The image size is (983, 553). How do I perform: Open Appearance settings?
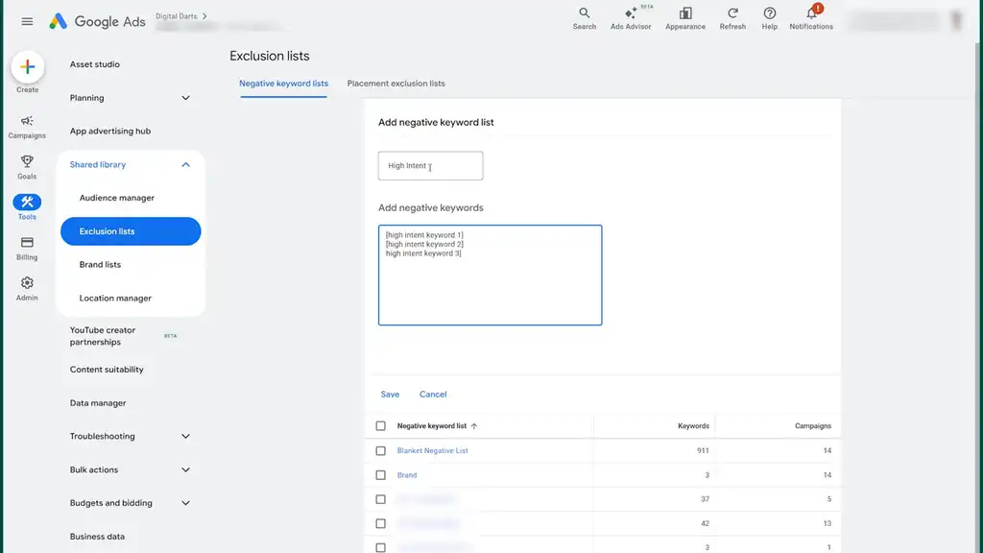pyautogui.click(x=685, y=18)
